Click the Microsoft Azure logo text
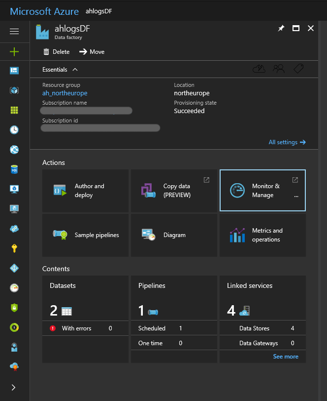The image size is (327, 401). coord(44,11)
